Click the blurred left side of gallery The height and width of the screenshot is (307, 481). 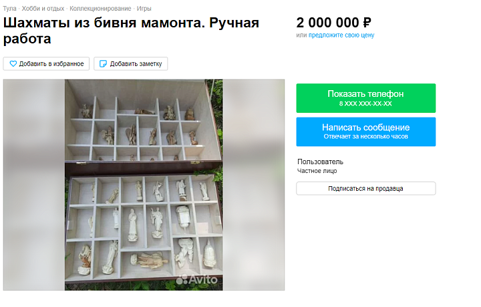click(34, 185)
